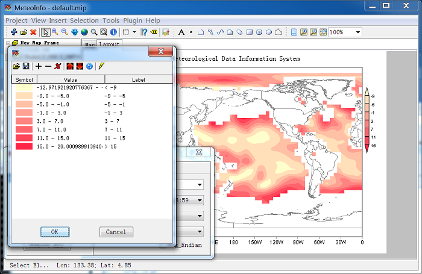Click the Cancel button in legend dialog
422x274 pixels.
(116, 232)
